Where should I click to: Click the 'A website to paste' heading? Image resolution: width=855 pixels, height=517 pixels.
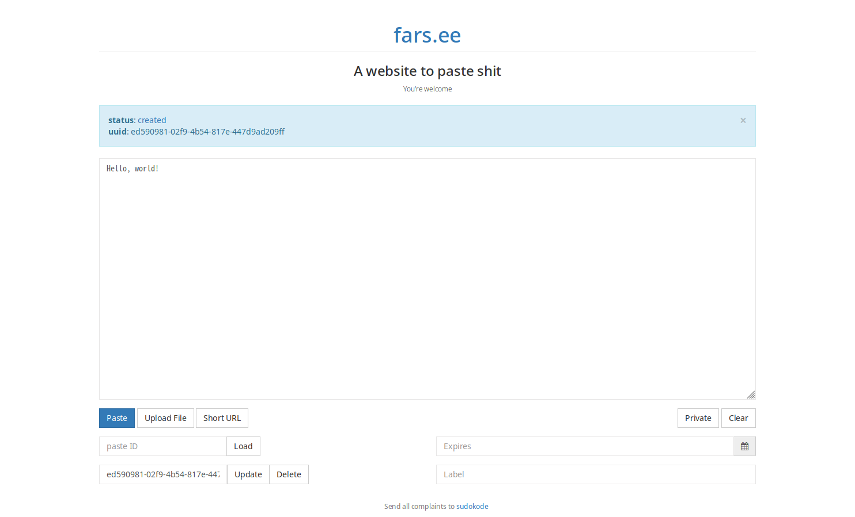(x=427, y=71)
